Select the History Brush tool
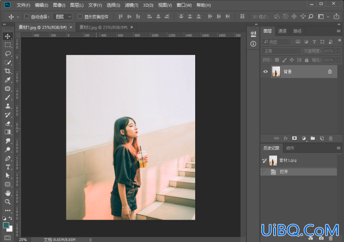Image resolution: width=344 pixels, height=242 pixels. tap(8, 115)
